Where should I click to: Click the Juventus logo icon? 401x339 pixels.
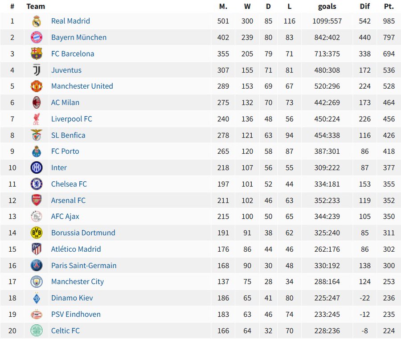(37, 70)
